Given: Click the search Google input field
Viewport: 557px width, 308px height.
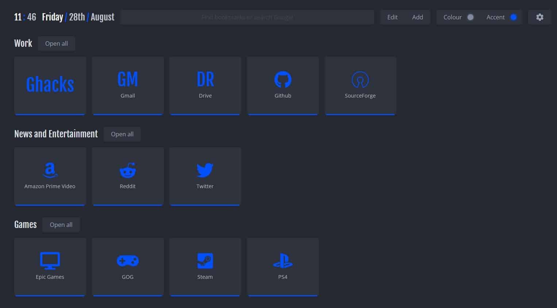Looking at the screenshot, I should (x=247, y=17).
